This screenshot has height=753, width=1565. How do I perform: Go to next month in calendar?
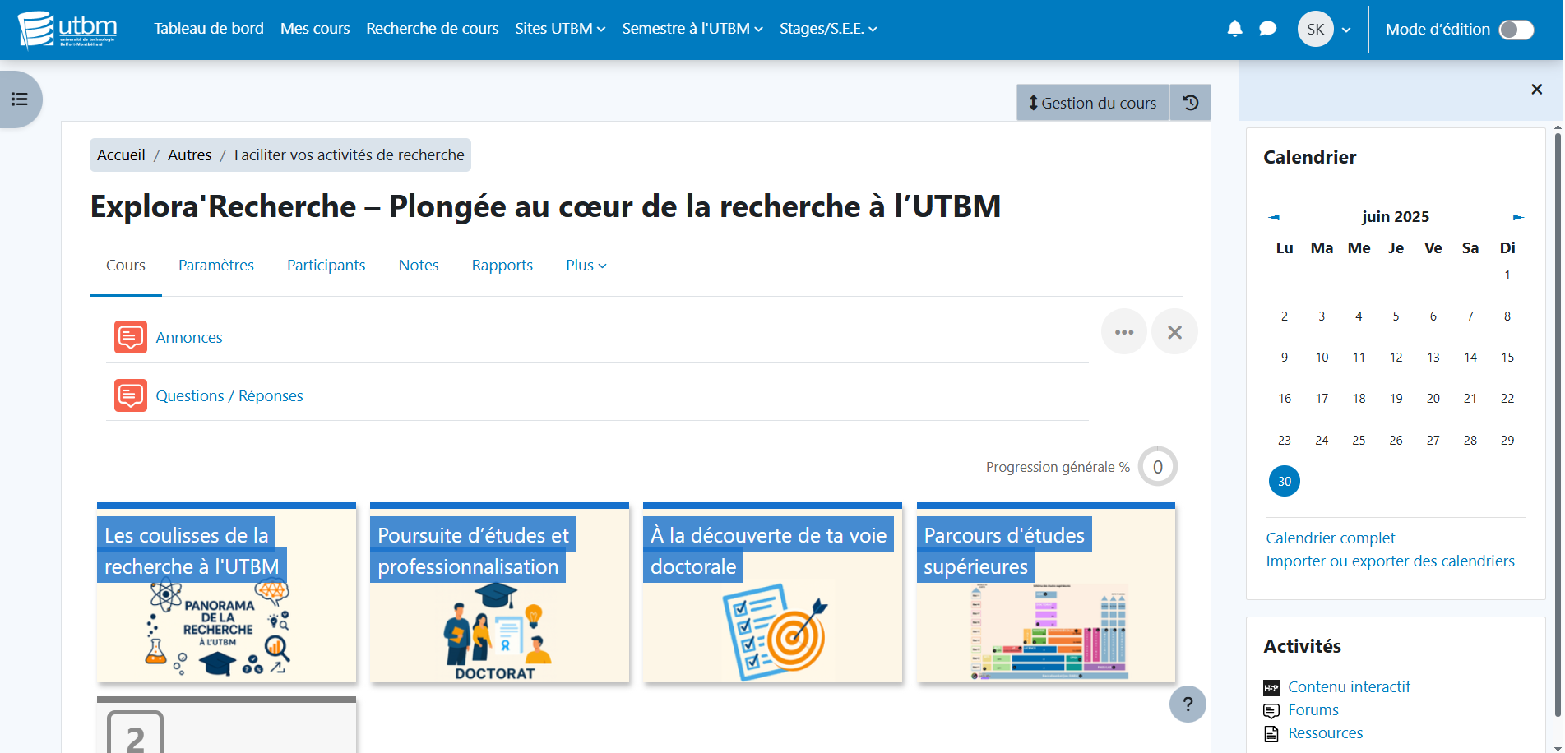[1518, 217]
